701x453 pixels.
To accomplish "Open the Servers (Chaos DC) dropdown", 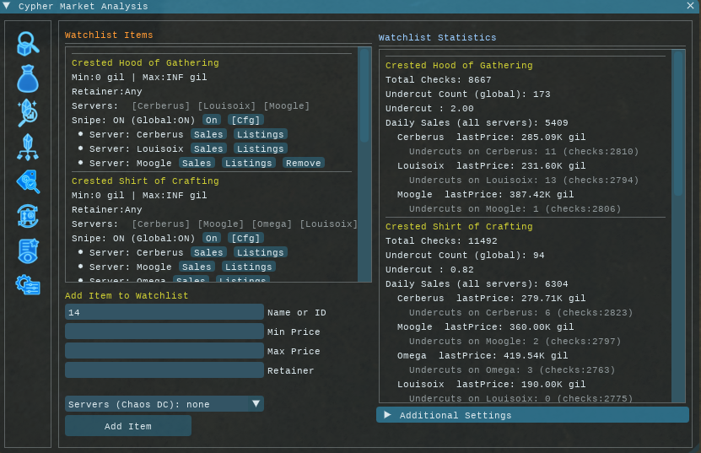I will coord(164,404).
